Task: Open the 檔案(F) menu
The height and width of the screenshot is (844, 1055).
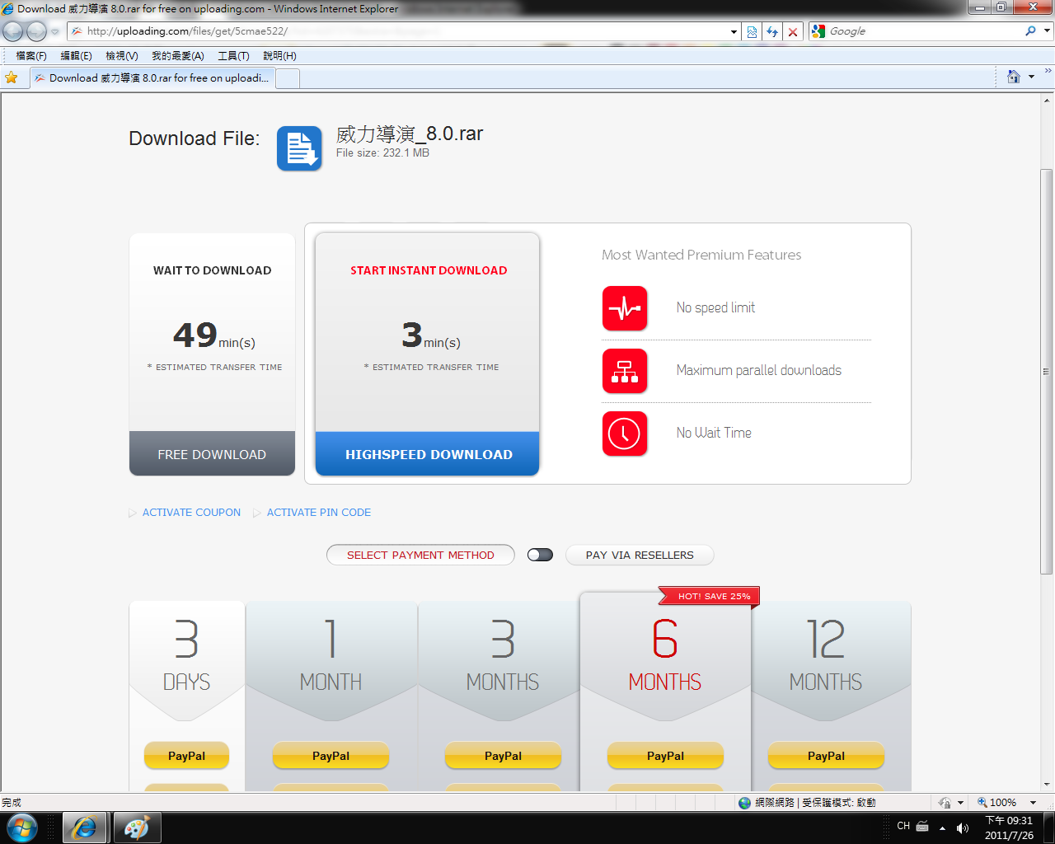Action: pos(31,56)
